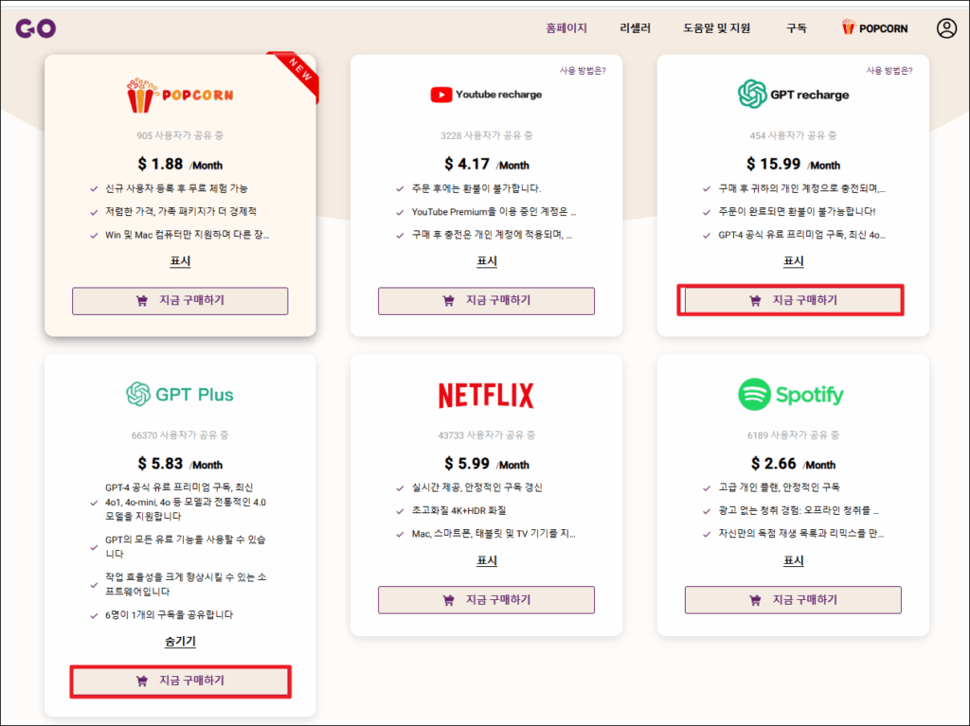Click 저렴한 가격, 가족 패키지가 더 경제적
Viewport: 970px width, 726px height.
coord(181,211)
